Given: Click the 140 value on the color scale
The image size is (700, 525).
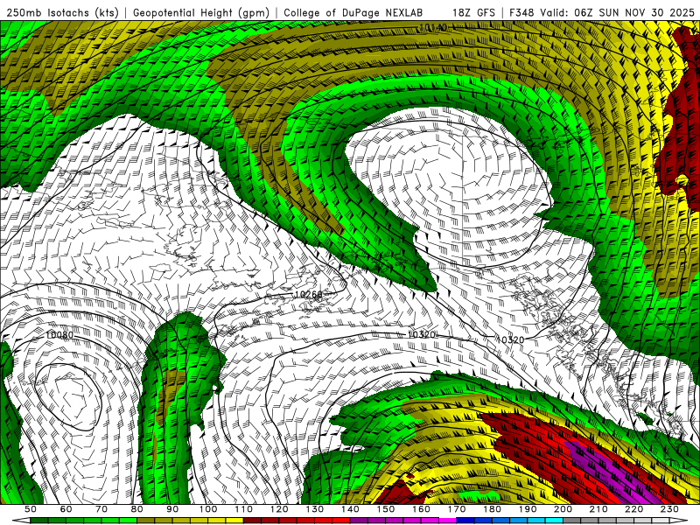Looking at the screenshot, I should coord(350,509).
